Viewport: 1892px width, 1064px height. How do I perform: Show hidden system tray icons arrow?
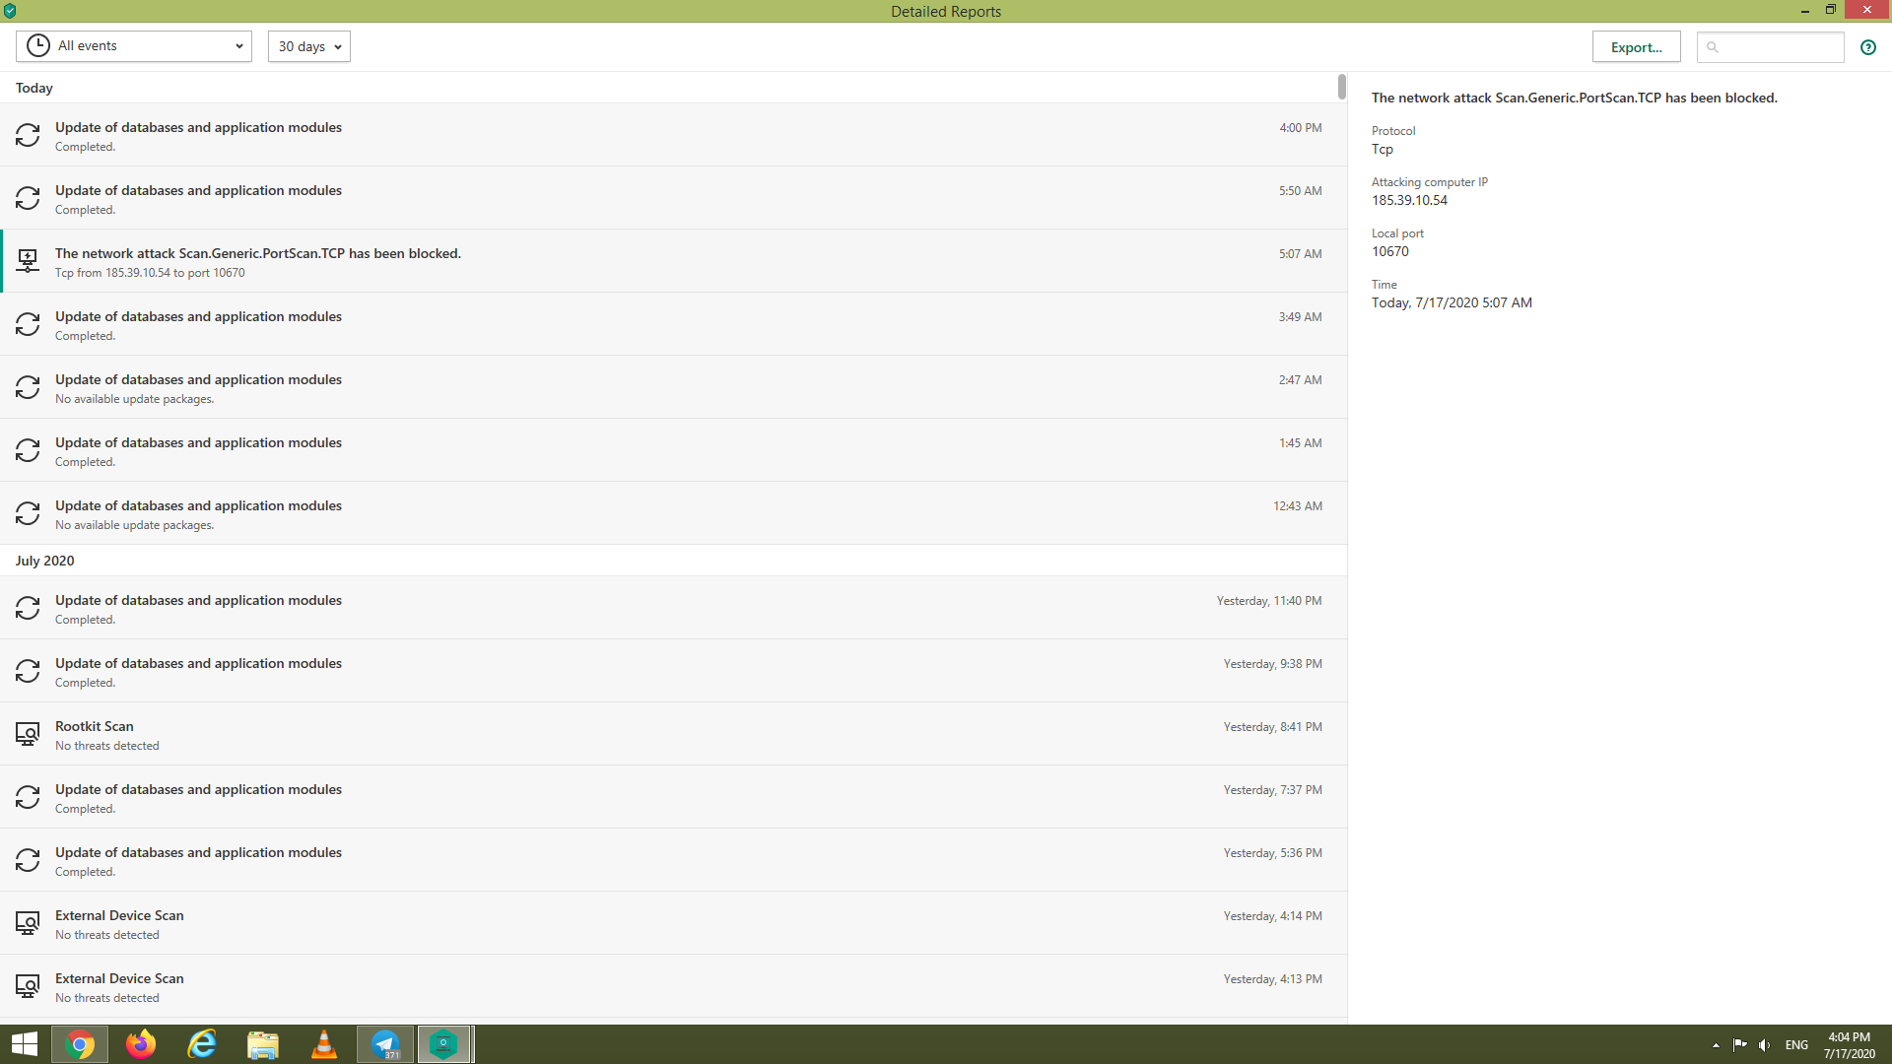(x=1716, y=1045)
